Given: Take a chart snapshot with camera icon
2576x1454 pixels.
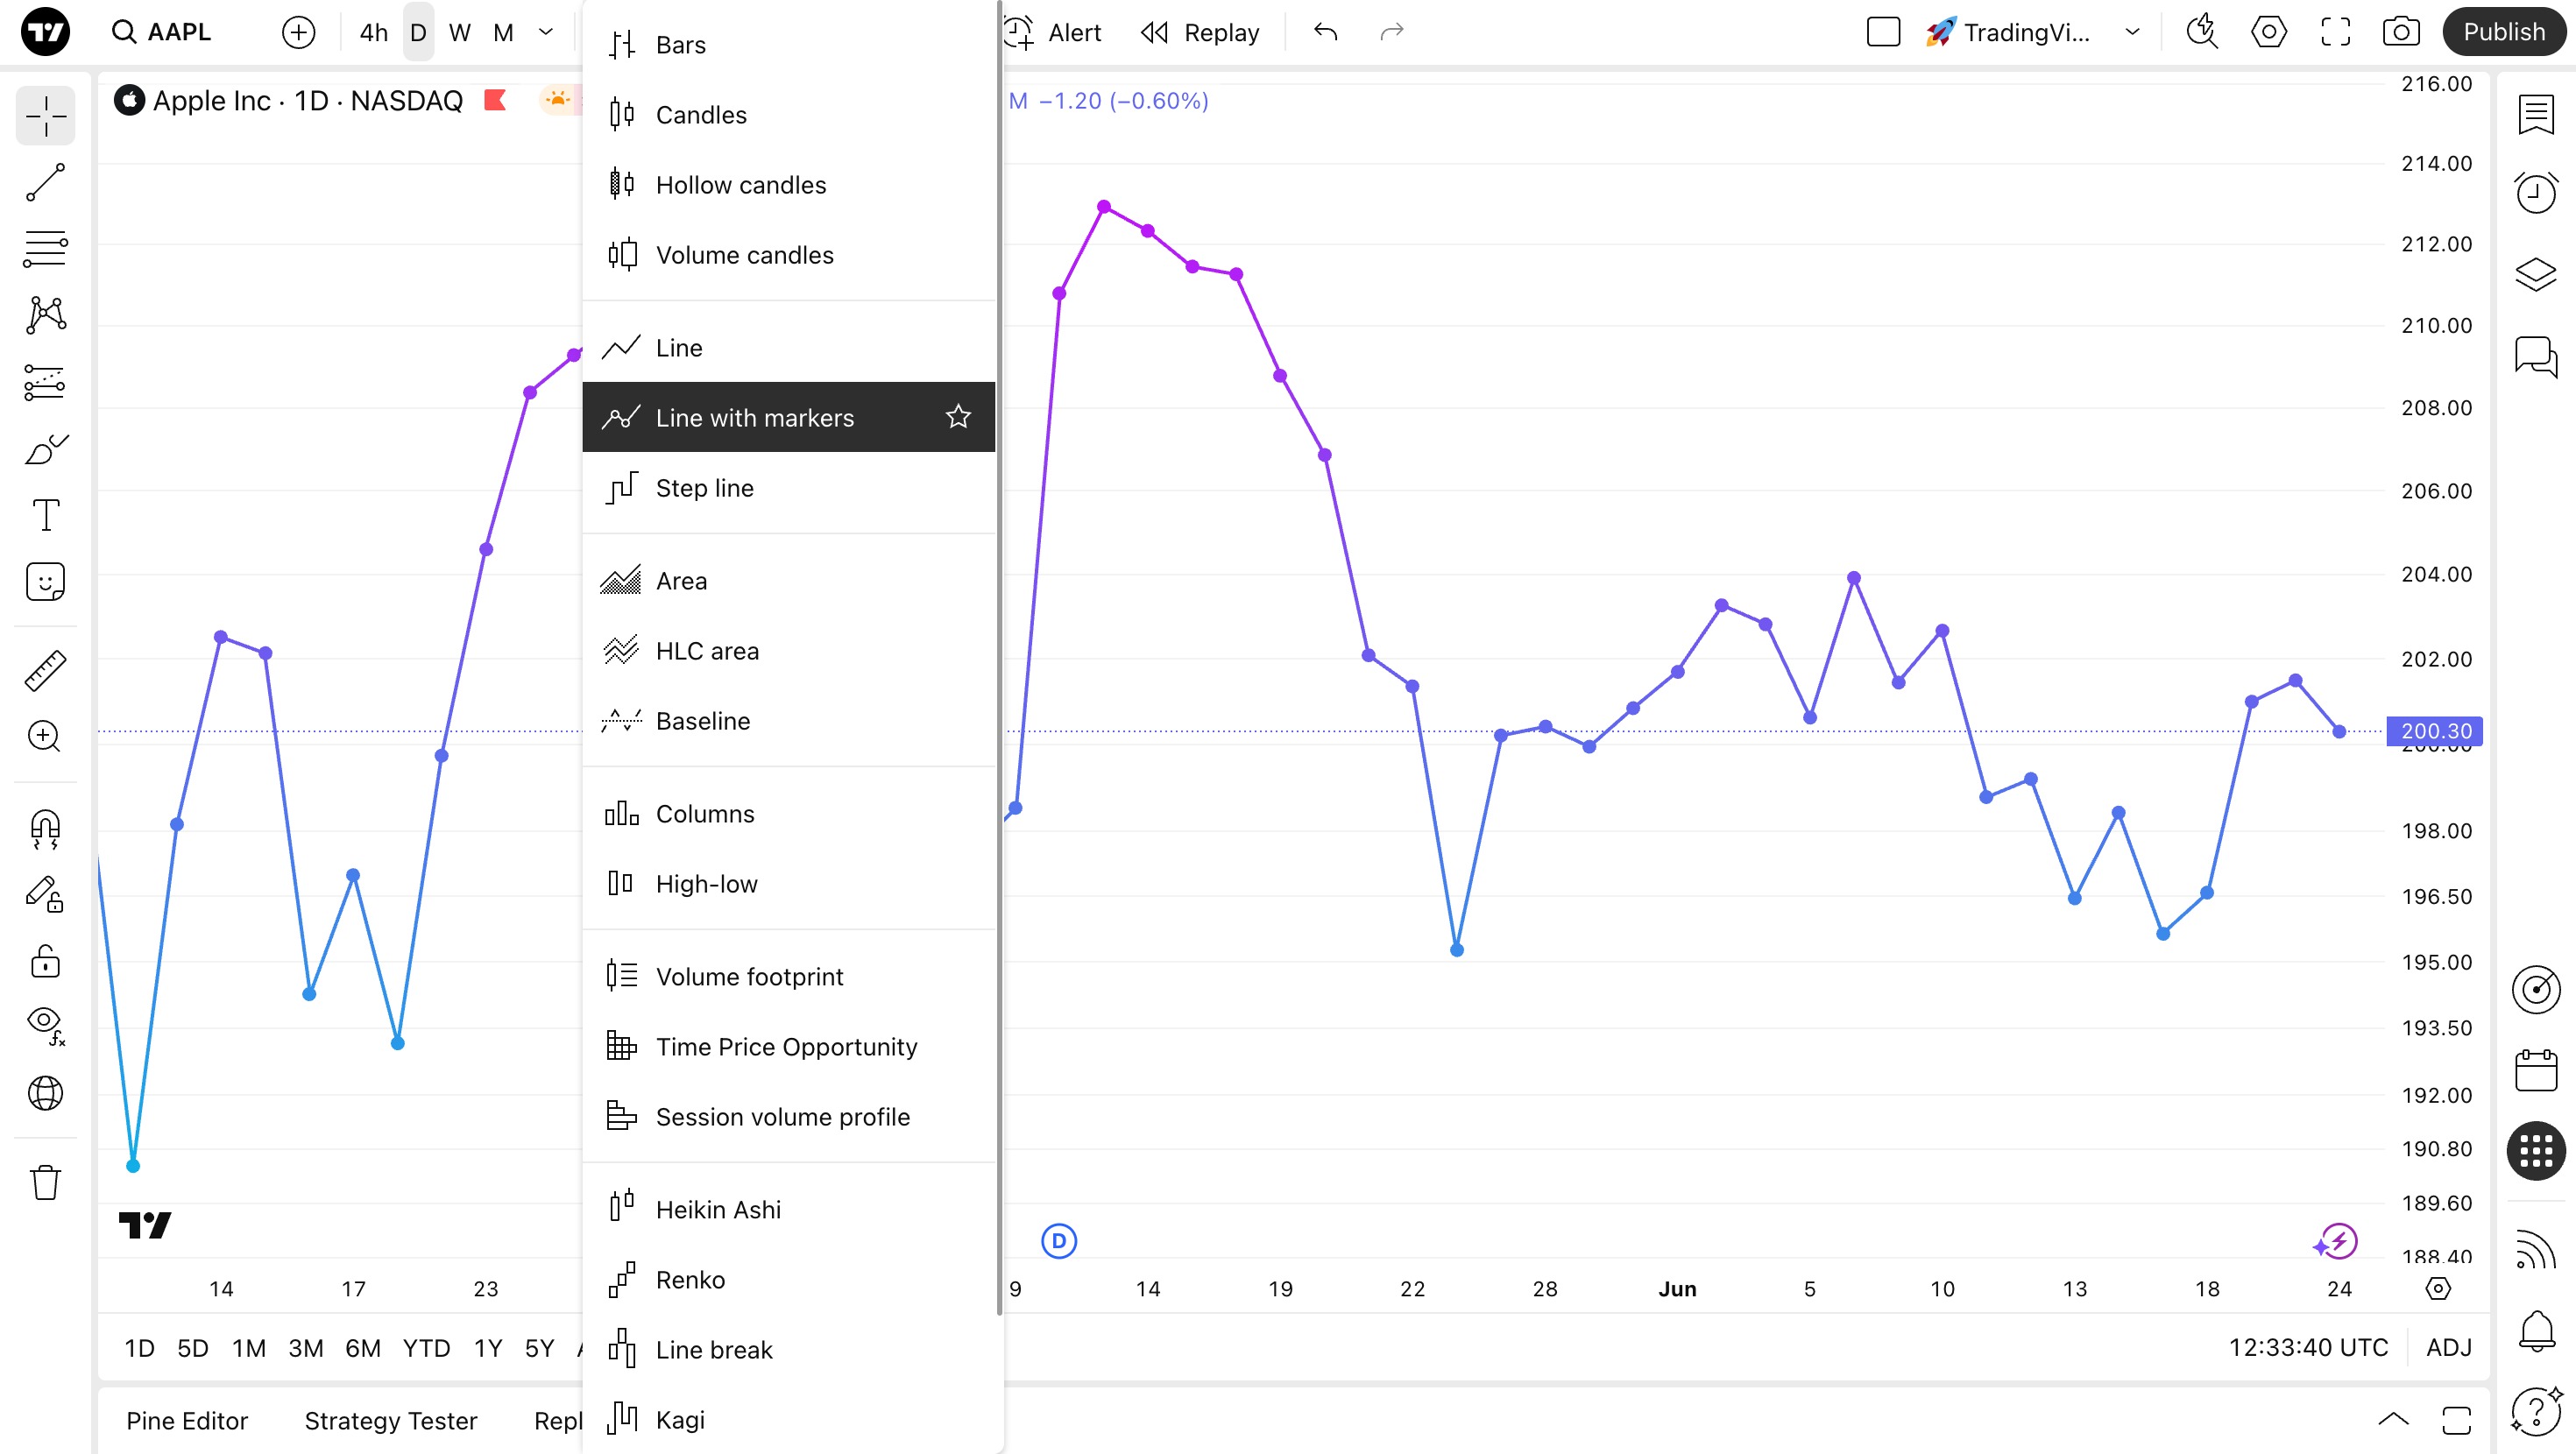Looking at the screenshot, I should tap(2401, 32).
